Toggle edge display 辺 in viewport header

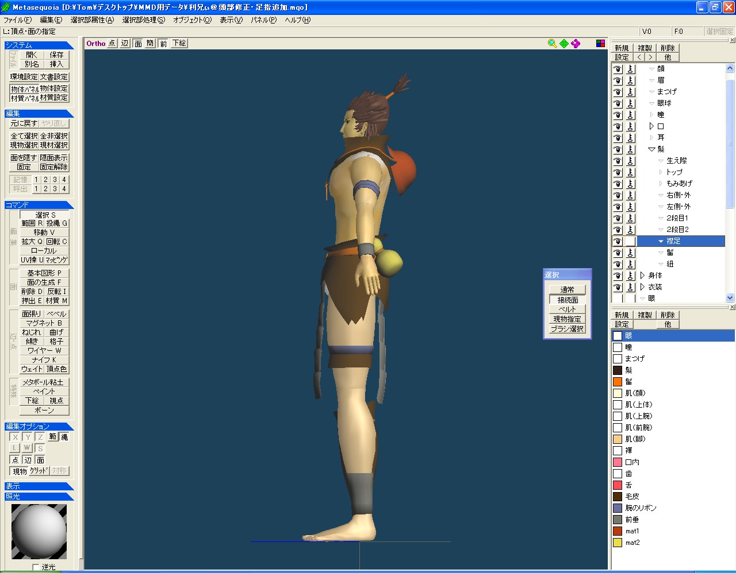coord(125,44)
